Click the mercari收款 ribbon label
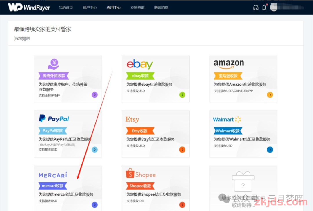The image size is (313, 211). [53, 186]
